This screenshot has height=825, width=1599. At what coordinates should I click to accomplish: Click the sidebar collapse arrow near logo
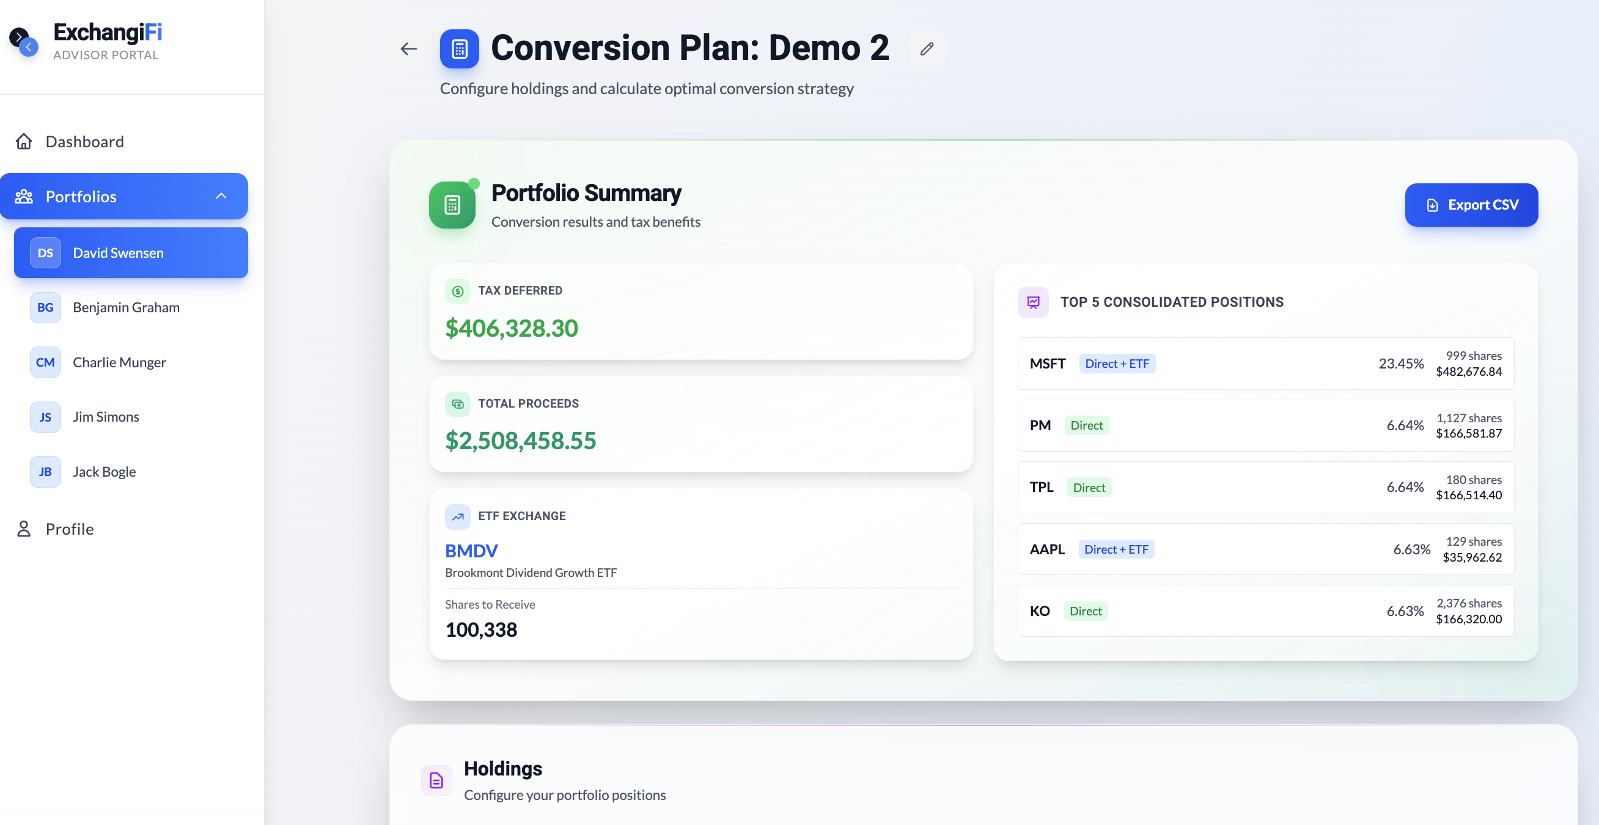point(28,47)
